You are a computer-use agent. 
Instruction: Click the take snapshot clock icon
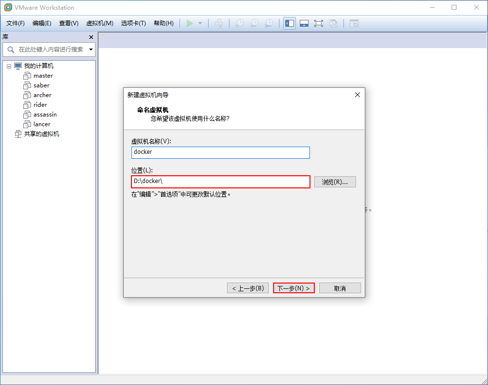240,23
